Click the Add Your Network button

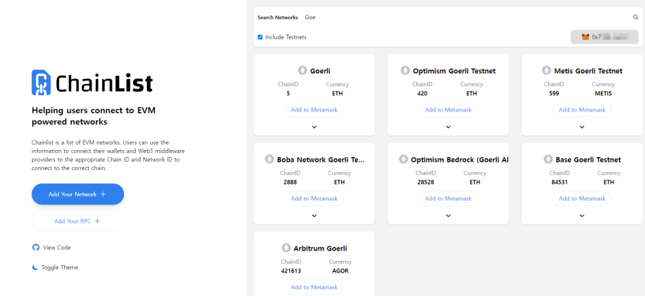pyautogui.click(x=78, y=194)
